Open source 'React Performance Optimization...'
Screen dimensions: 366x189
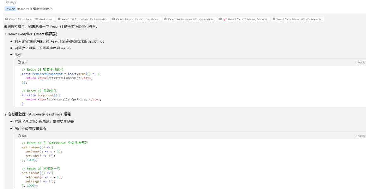click(189, 19)
